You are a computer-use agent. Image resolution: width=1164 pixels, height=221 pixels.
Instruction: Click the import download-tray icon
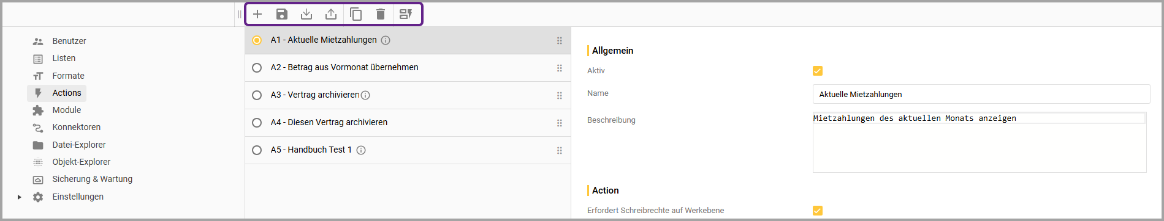pos(306,14)
